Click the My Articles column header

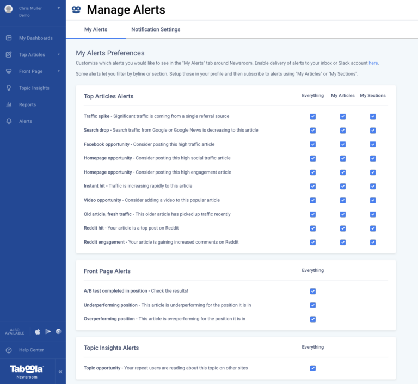[x=343, y=95]
